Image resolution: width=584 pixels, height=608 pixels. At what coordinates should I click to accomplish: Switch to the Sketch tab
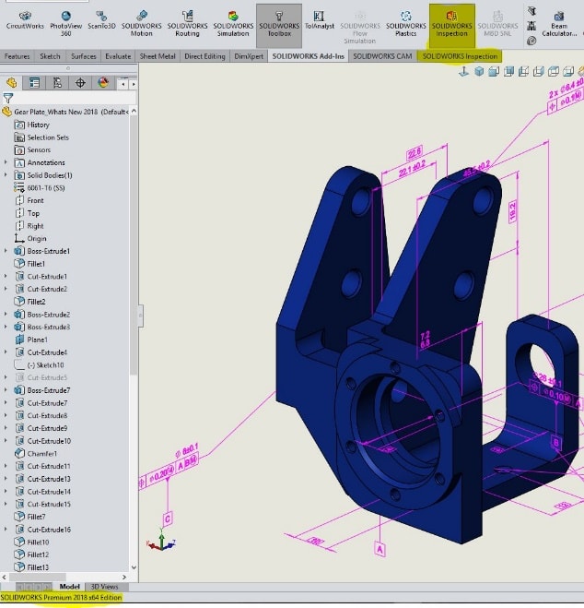50,56
